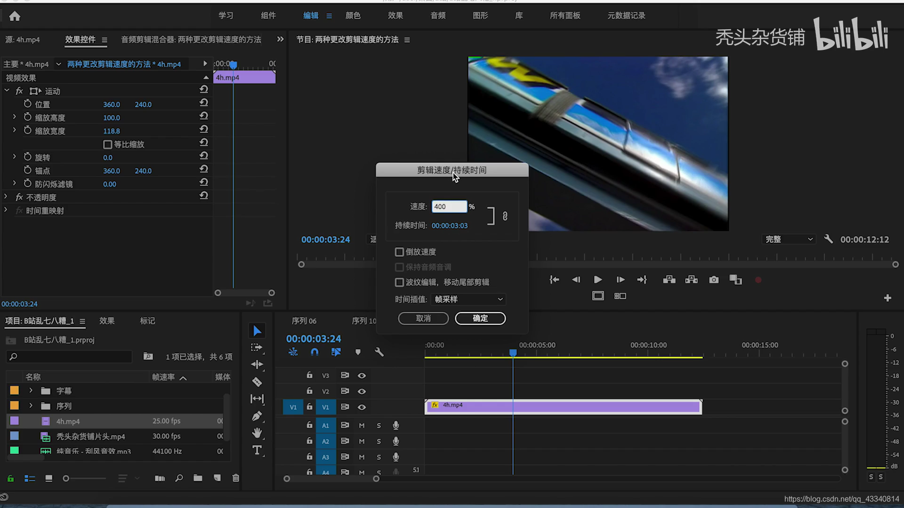Click the 取消 button

click(423, 318)
